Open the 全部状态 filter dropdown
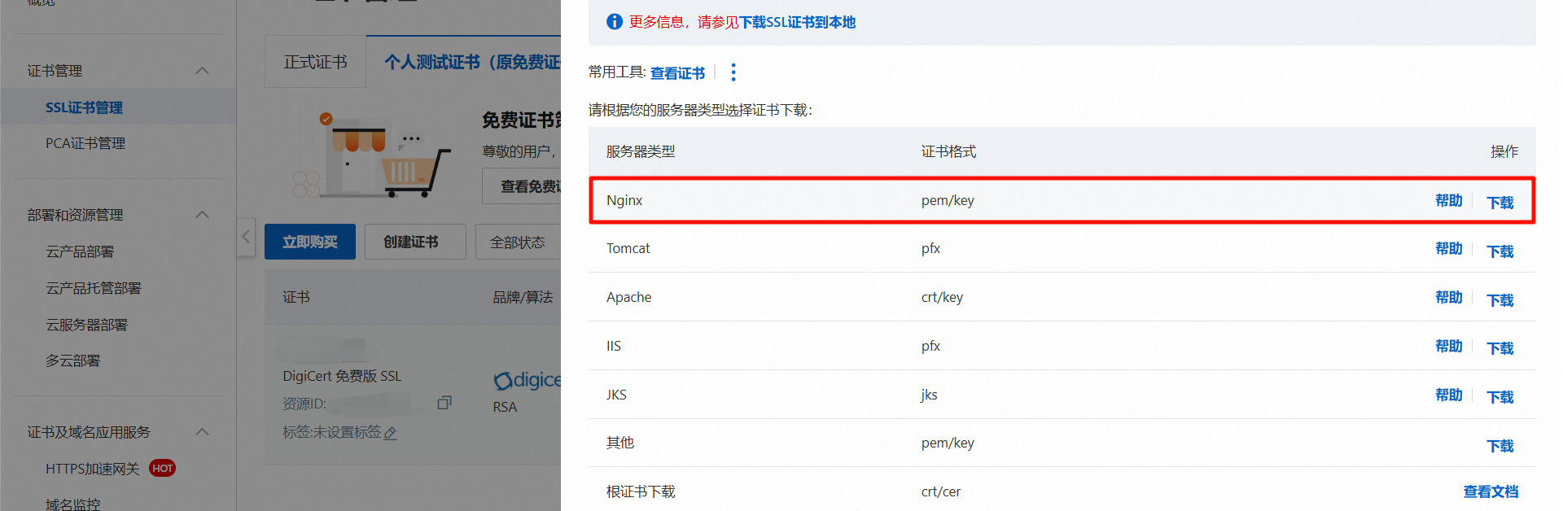The height and width of the screenshot is (511, 1563). point(518,242)
